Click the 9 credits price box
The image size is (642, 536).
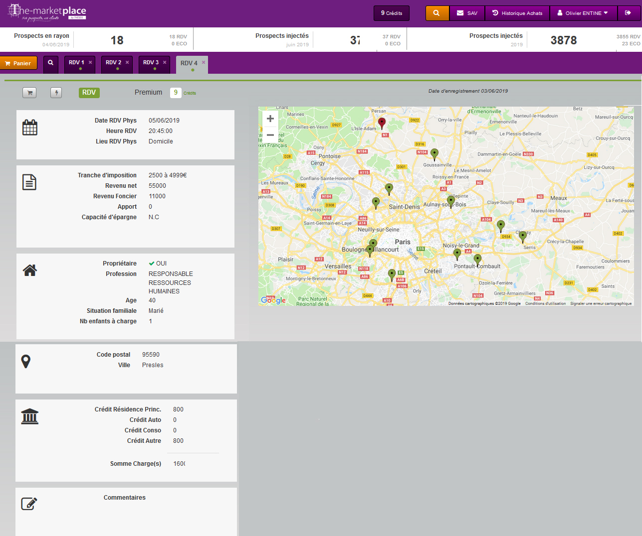click(176, 93)
